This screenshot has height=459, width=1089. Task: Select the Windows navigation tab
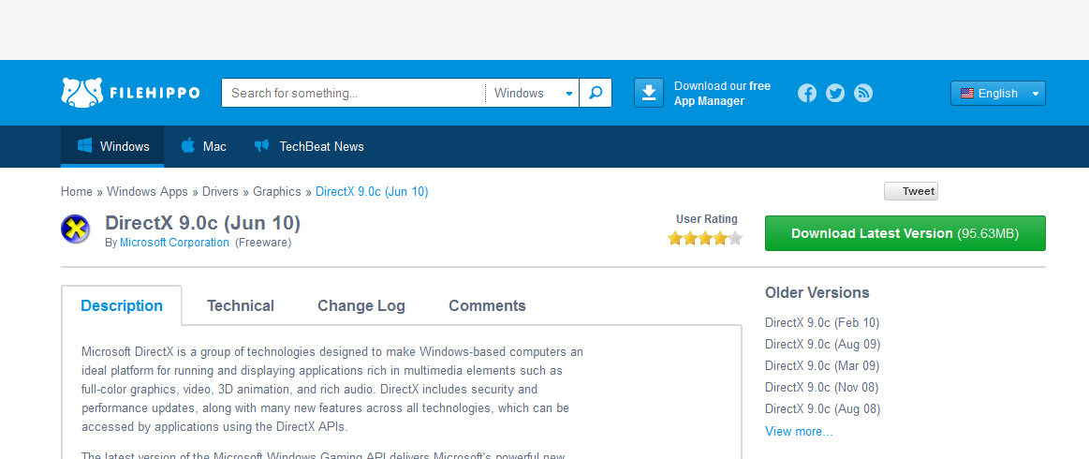112,146
